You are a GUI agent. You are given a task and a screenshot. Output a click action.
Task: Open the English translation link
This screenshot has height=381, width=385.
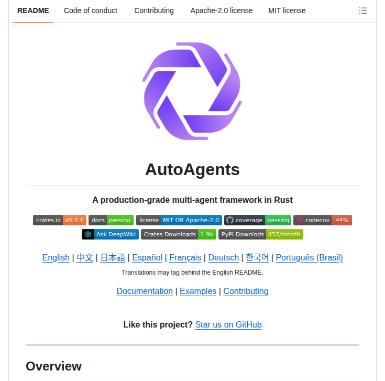point(56,258)
